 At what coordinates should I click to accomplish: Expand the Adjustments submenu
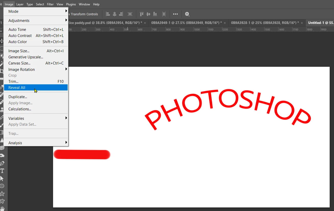point(36,20)
